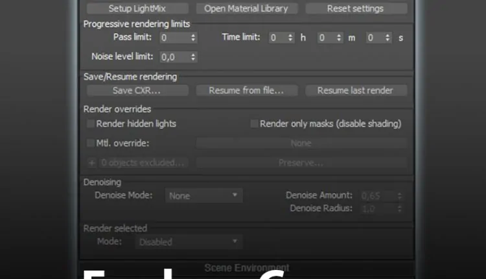Click Resume from file... button
Image resolution: width=486 pixels, height=279 pixels.
point(247,91)
